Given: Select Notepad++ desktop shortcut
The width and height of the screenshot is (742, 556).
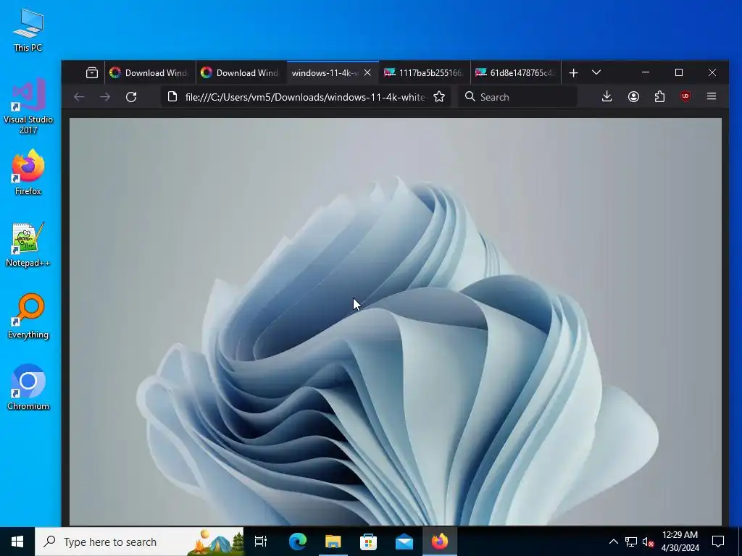Looking at the screenshot, I should (x=28, y=245).
